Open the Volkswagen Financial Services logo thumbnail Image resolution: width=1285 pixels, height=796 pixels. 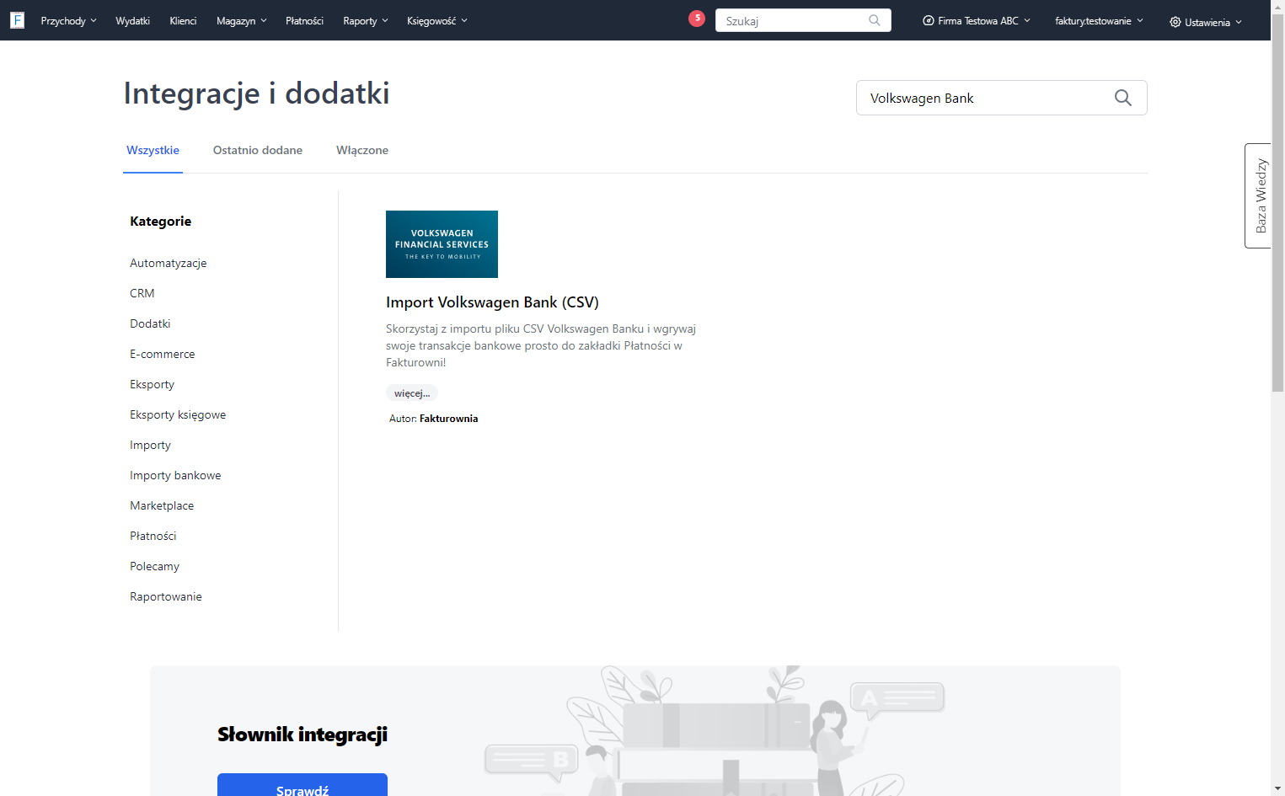pyautogui.click(x=442, y=244)
